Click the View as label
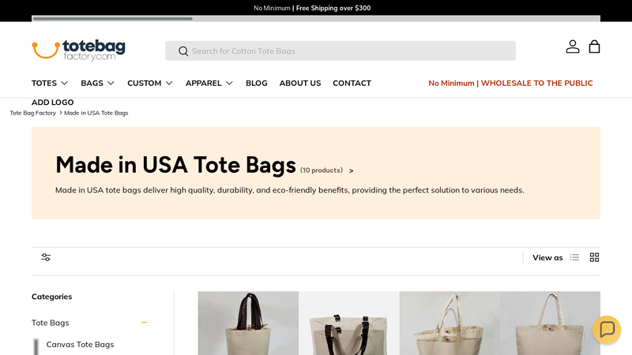The width and height of the screenshot is (632, 355). click(x=547, y=258)
